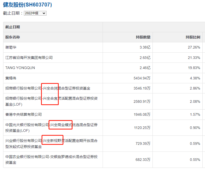Image resolution: width=205 pixels, height=171 pixels.
Task: Click percentage value 21.33%
Action: pyautogui.click(x=194, y=58)
